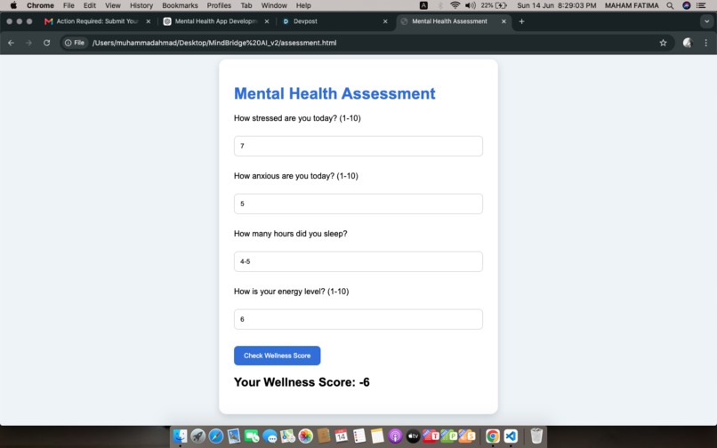Switch to the Mental Health App Development tab

(x=216, y=21)
